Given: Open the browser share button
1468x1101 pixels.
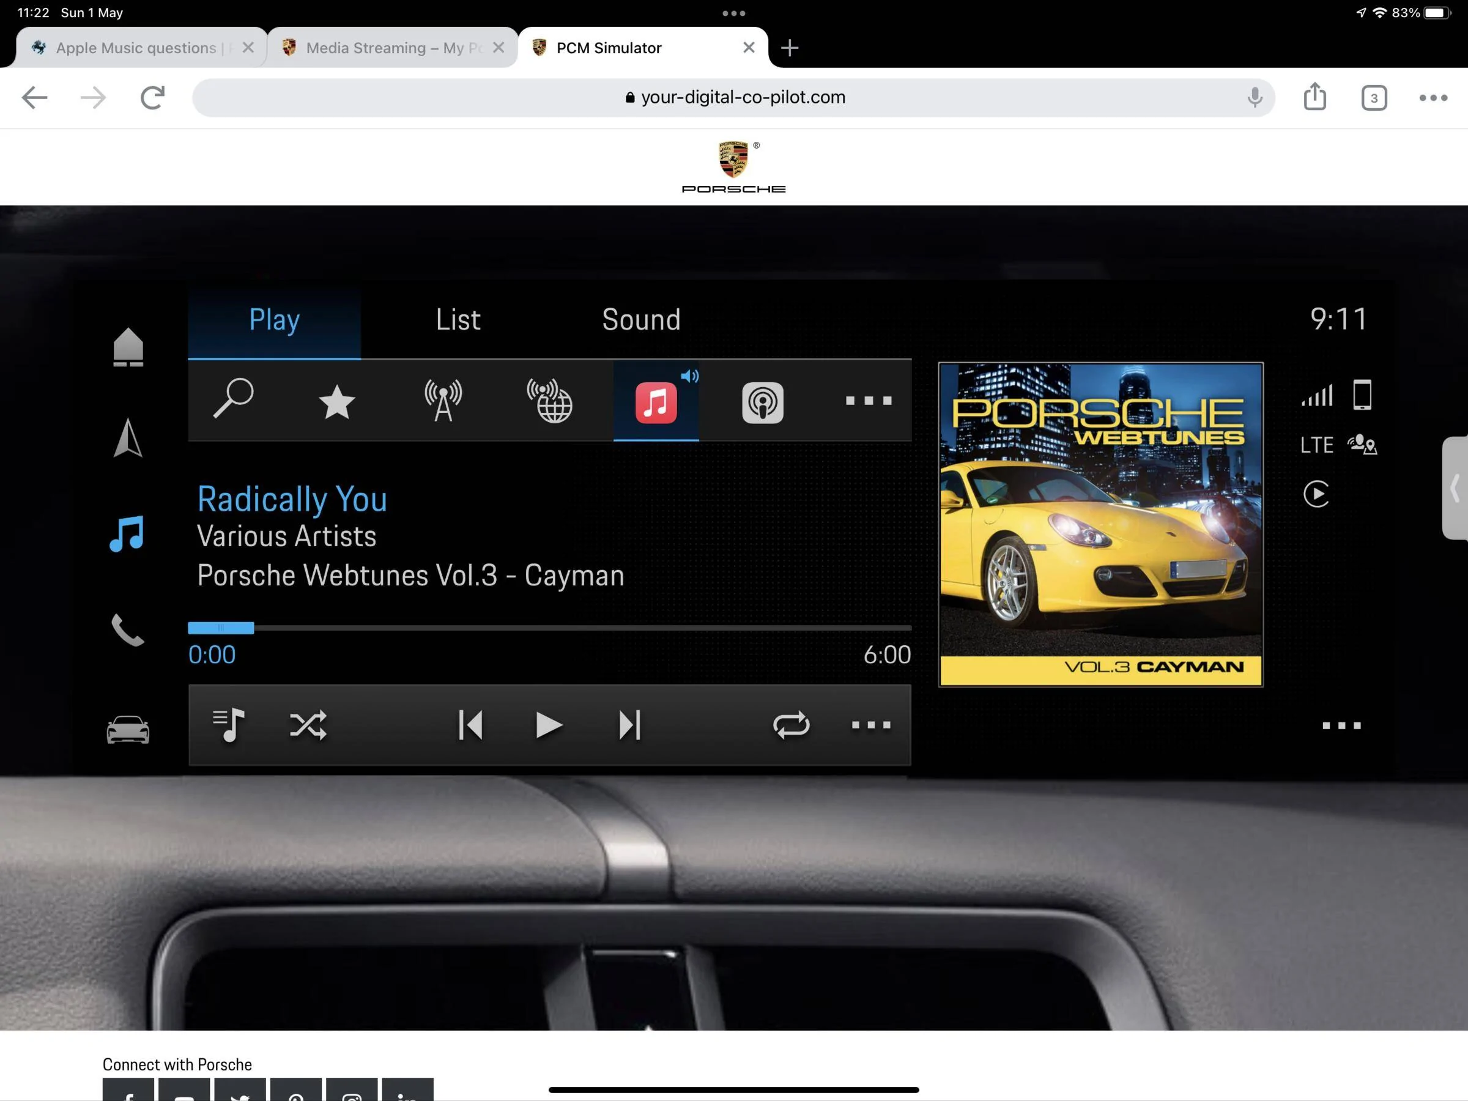Looking at the screenshot, I should [x=1314, y=96].
